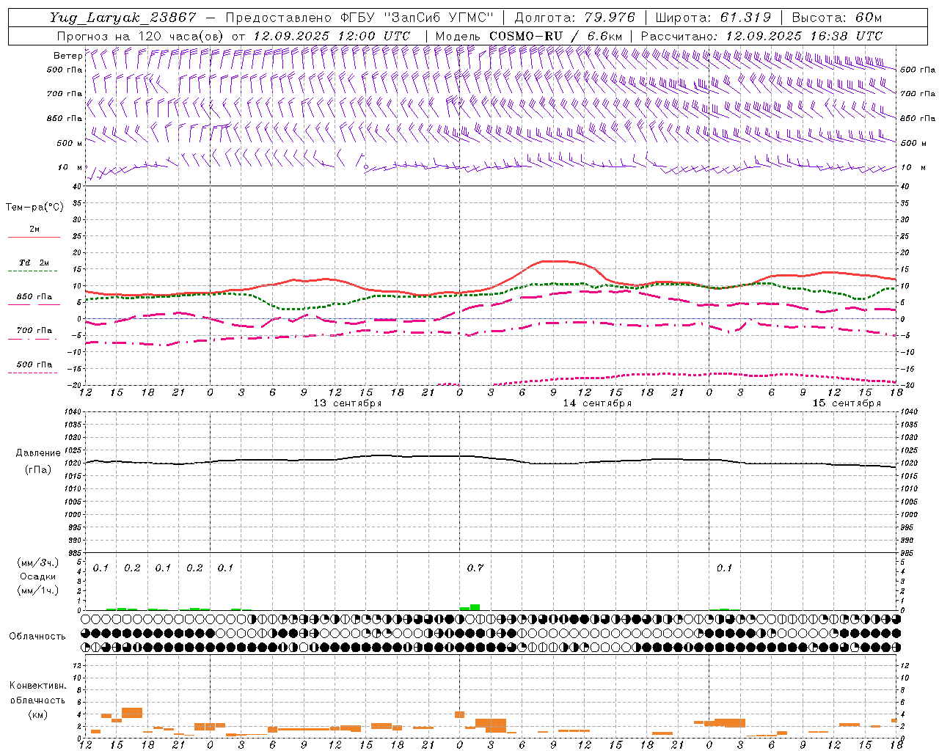The width and height of the screenshot is (939, 751).
Task: Click the 850 гПа temperature legend entry
Action: tap(34, 297)
